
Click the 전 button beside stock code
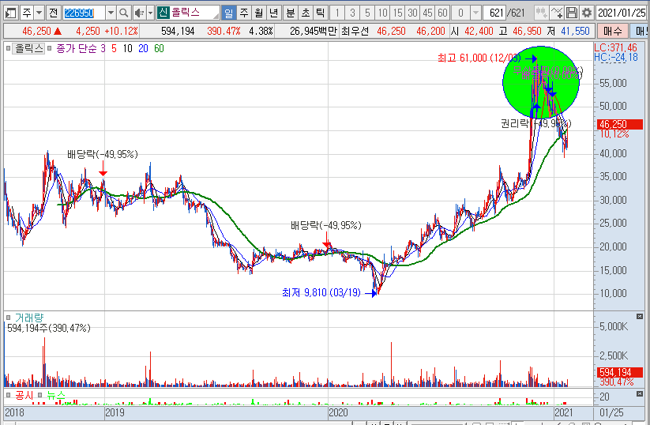[x=52, y=13]
